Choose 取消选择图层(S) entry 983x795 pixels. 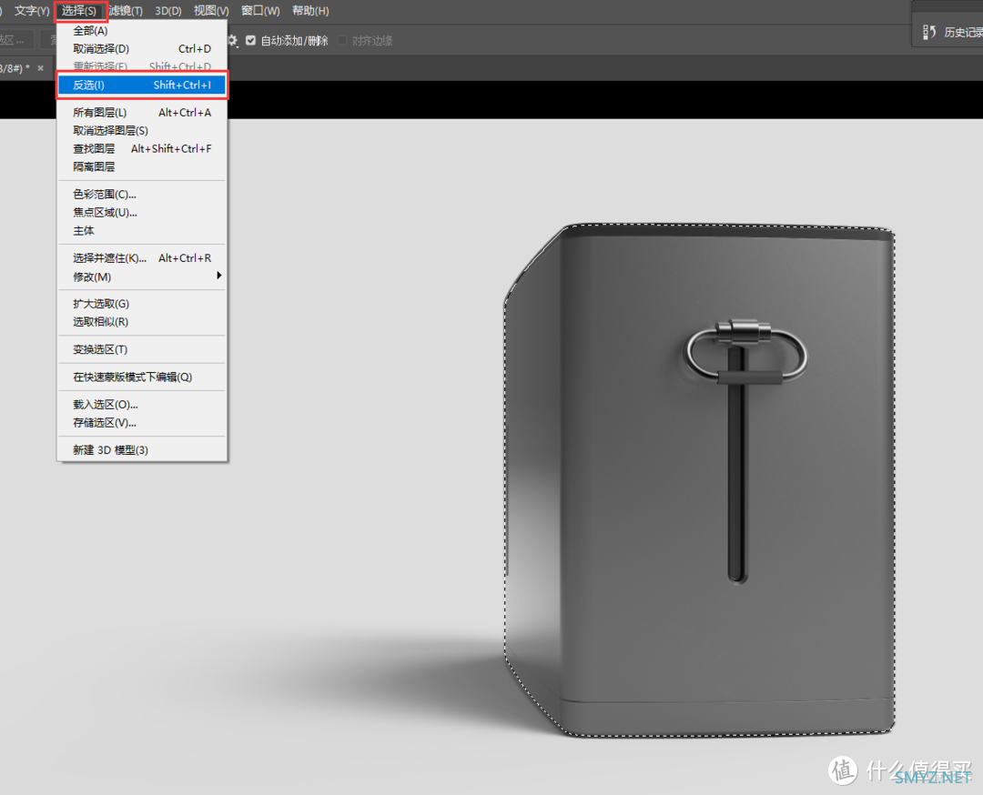click(142, 130)
